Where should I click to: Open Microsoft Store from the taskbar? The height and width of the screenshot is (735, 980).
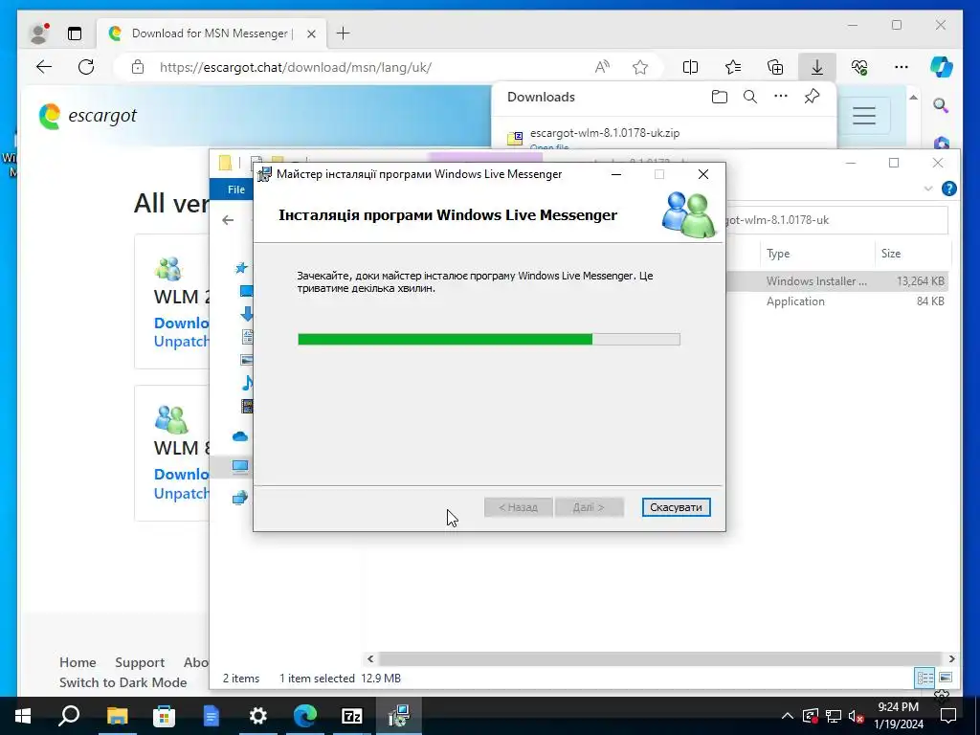pos(164,716)
